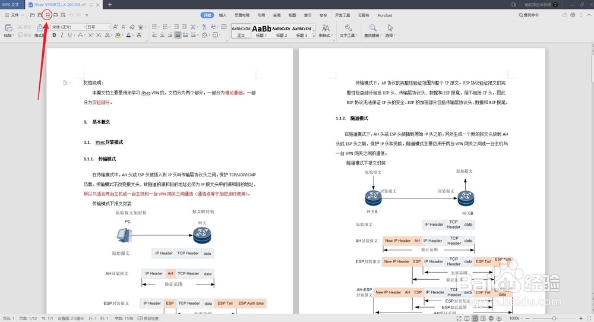Toggle bold formatting
Viewport: 594px width, 322px height.
[x=54, y=35]
